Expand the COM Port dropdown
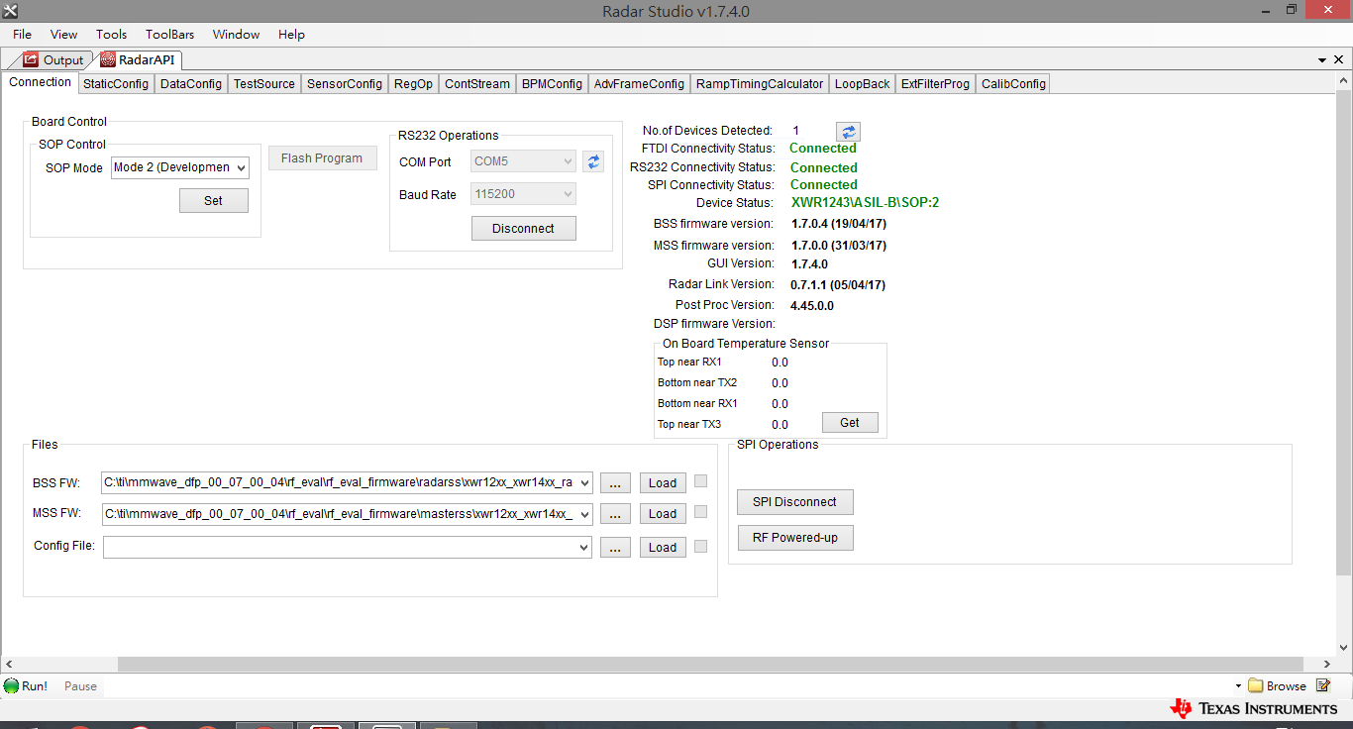 (568, 161)
